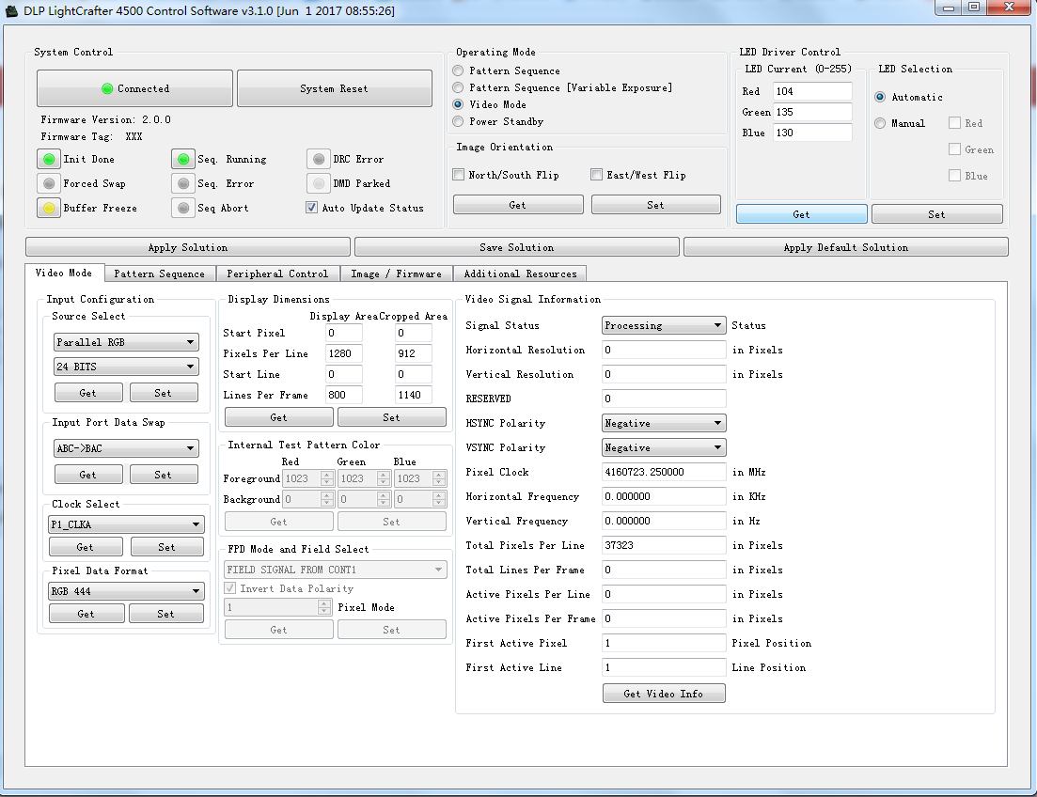
Task: Select Manual LED selection
Action: coord(880,123)
